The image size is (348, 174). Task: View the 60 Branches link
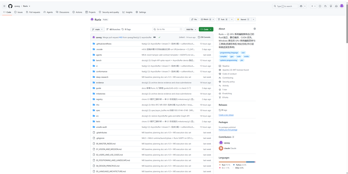(x=114, y=29)
